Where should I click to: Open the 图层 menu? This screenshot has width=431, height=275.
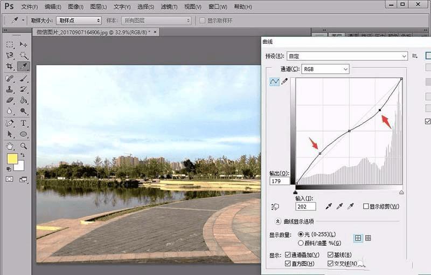(x=98, y=7)
